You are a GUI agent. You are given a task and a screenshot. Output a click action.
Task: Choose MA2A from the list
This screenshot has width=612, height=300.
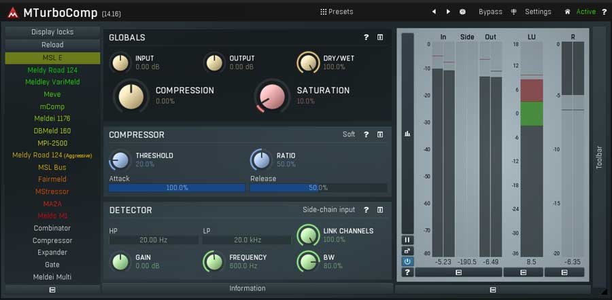52,204
